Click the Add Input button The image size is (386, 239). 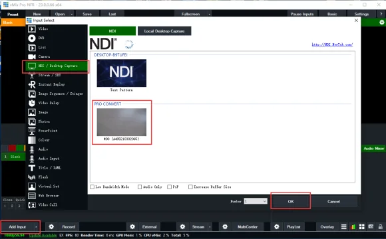pos(17,227)
